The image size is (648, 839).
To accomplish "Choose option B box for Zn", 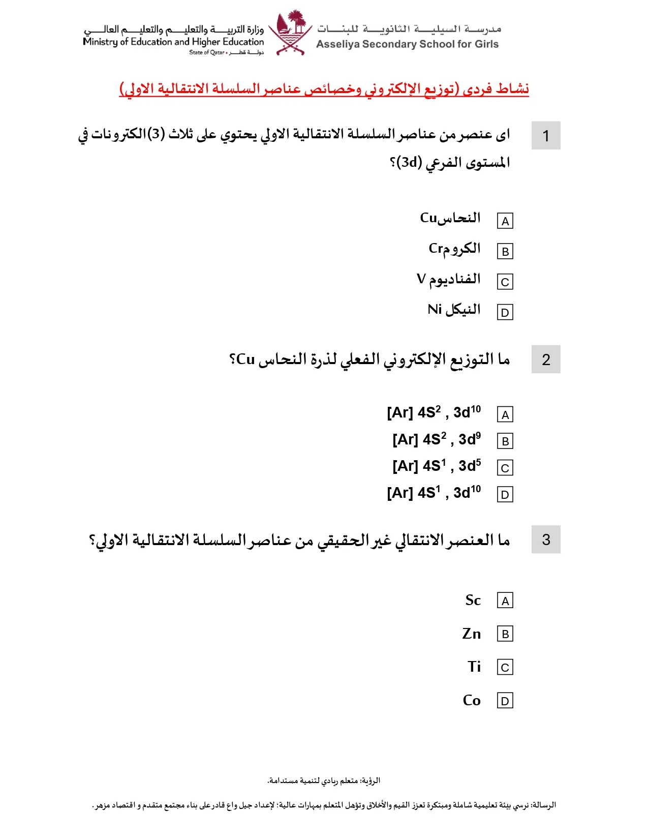I will tap(505, 634).
